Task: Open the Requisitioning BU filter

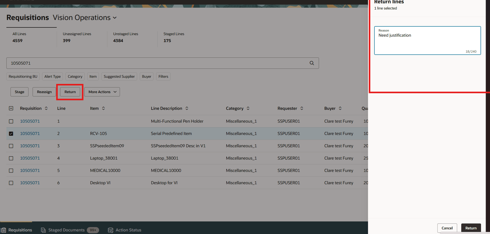Action: tap(23, 76)
